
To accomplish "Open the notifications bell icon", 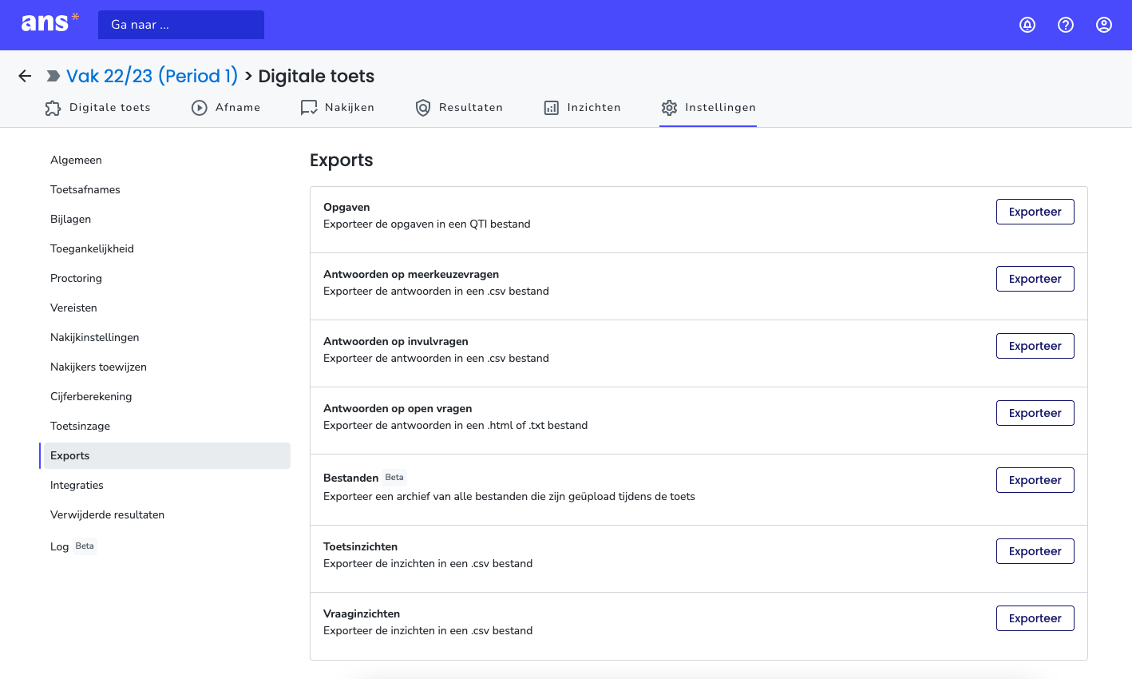I will (x=1027, y=25).
